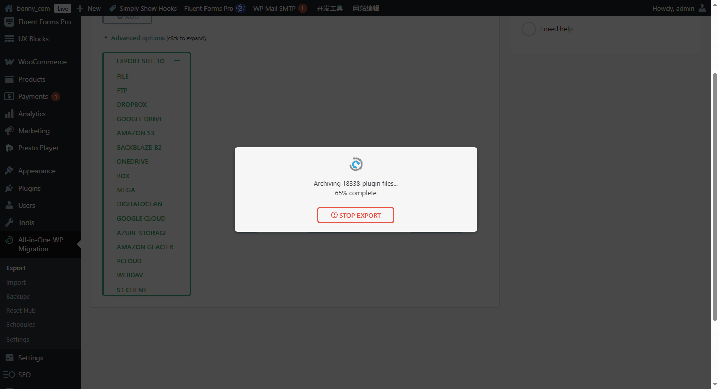Viewport: 719px width, 389px height.
Task: Click the page vertical scrollbar
Action: tap(714, 197)
